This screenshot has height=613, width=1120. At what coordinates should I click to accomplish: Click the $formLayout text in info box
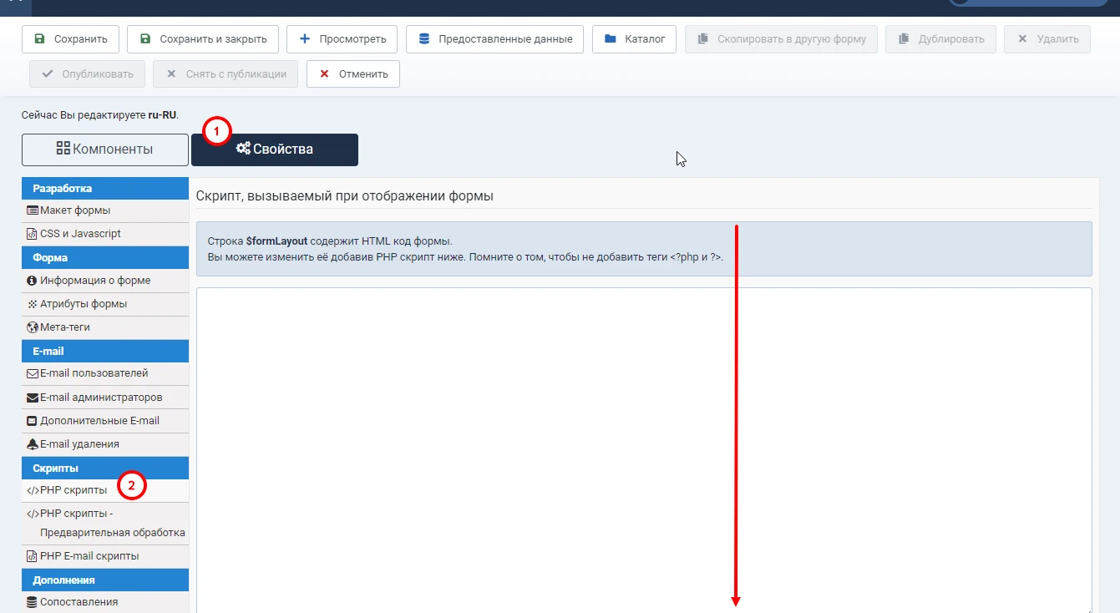coord(276,241)
